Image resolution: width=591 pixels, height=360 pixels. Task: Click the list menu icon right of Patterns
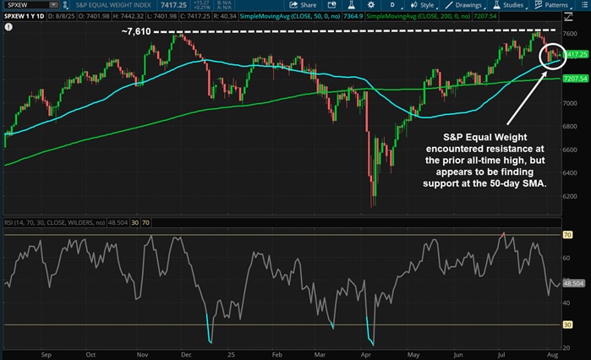pos(584,5)
